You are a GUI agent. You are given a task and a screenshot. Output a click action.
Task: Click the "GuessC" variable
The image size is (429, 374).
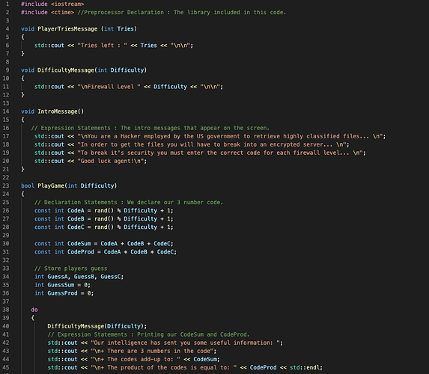coord(111,277)
